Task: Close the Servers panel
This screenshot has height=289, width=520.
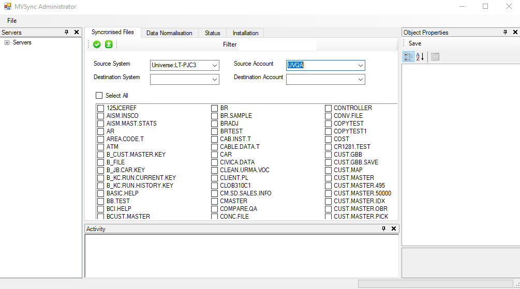Action: point(77,32)
